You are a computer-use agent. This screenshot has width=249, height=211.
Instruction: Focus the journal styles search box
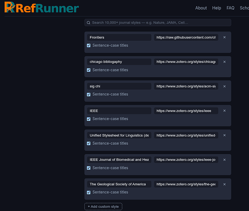point(158,22)
